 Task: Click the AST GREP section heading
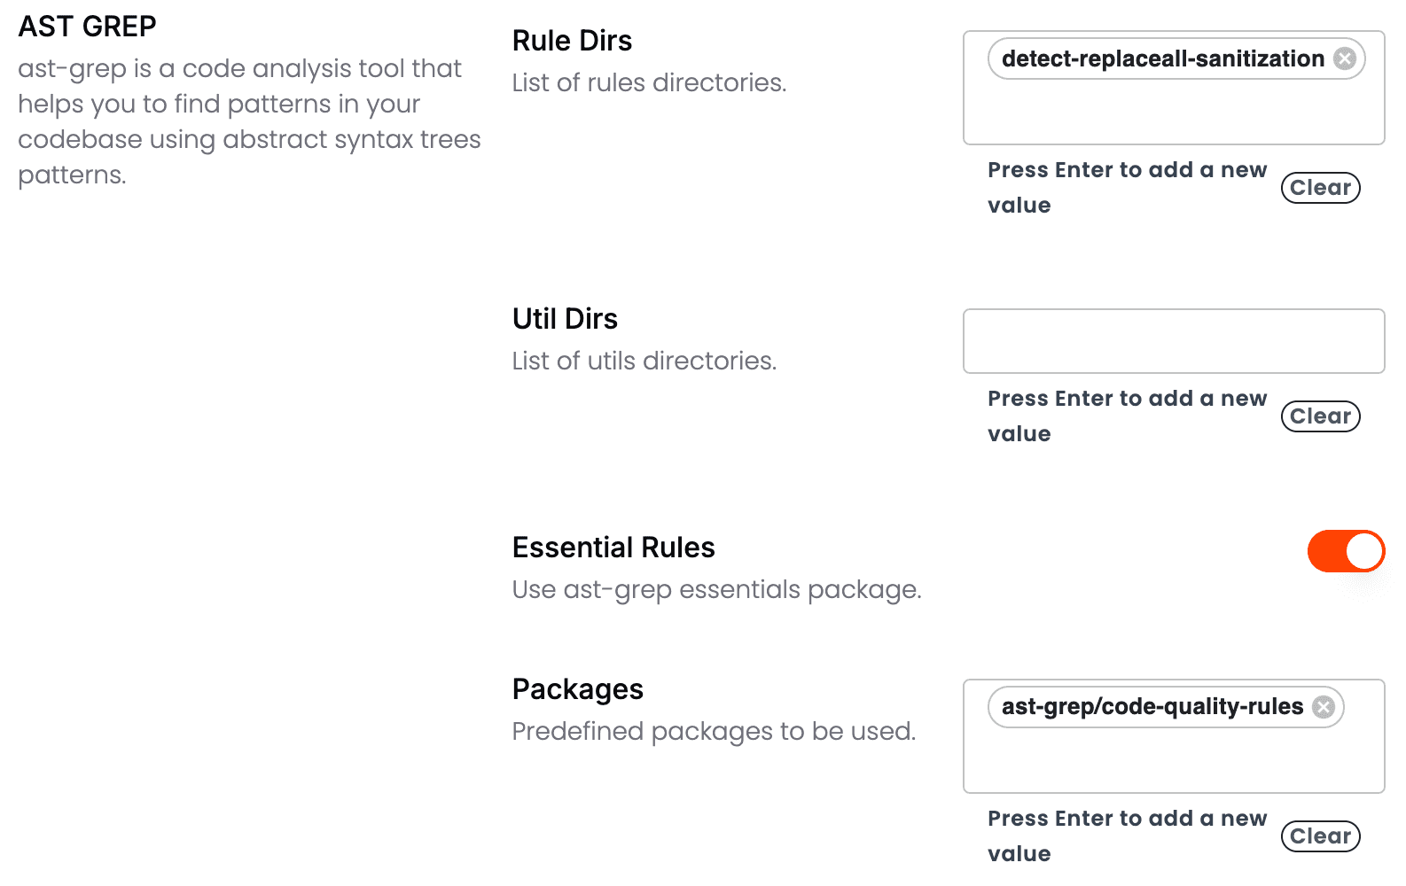pyautogui.click(x=87, y=27)
